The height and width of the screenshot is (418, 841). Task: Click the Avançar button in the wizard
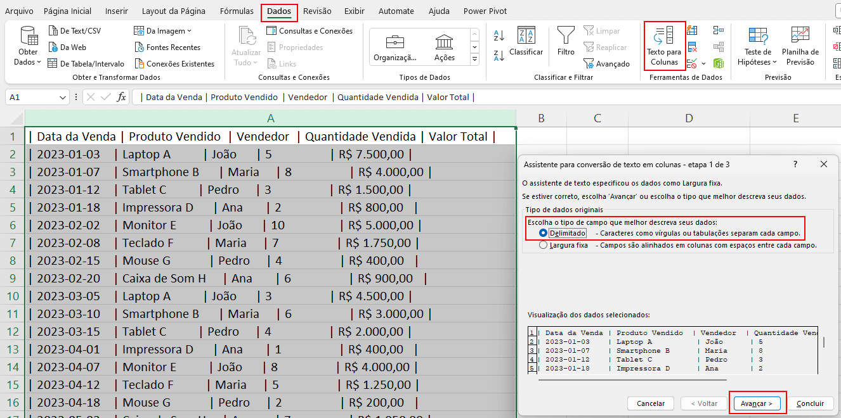click(x=757, y=403)
